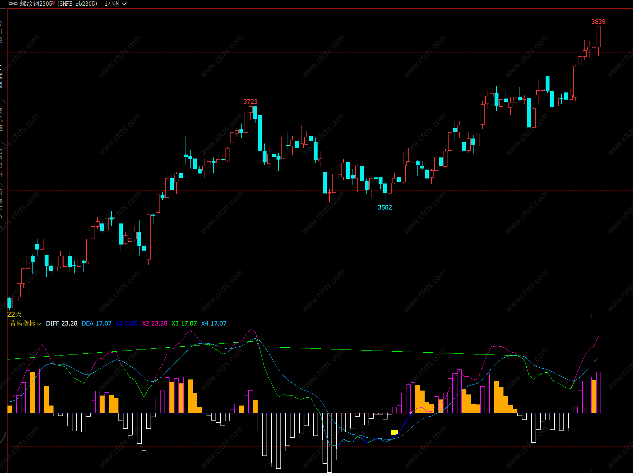
Task: Click the DIFF 23.28 indicator value
Action: click(62, 323)
